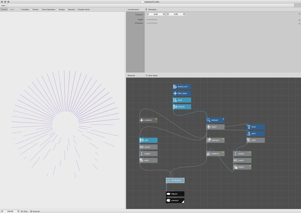The width and height of the screenshot is (301, 213).
Task: Click the render flag on colorize3 node
Action: (183, 202)
